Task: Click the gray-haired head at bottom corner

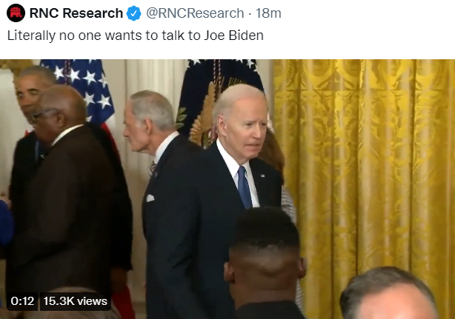Action: [389, 292]
